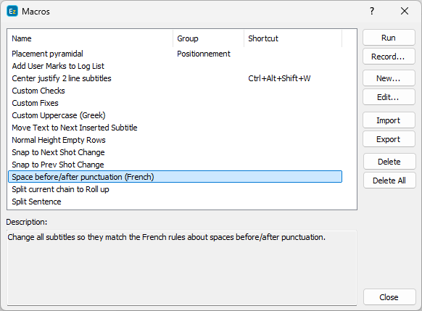
Task: Export macros to file
Action: point(389,139)
